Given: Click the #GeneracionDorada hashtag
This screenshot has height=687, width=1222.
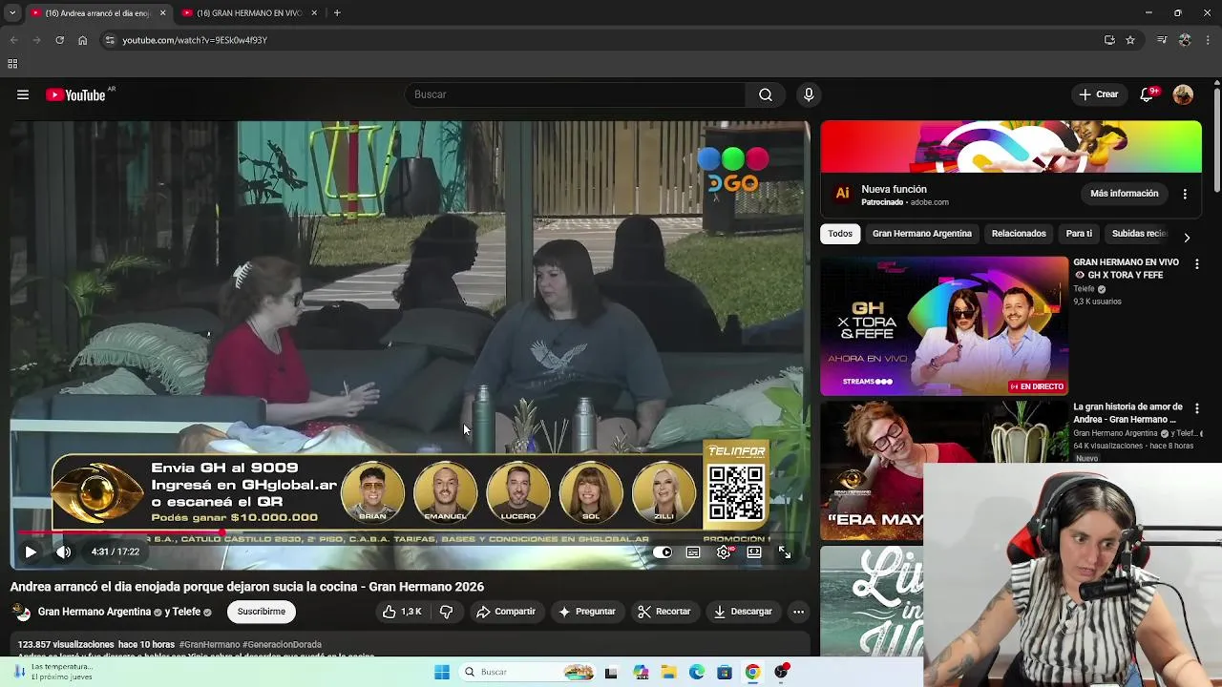Looking at the screenshot, I should (x=282, y=645).
